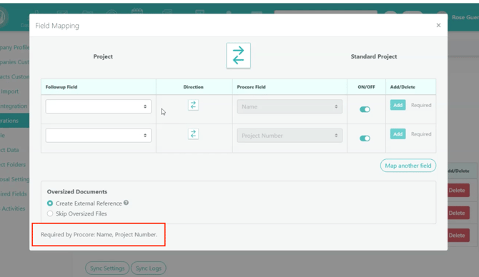The image size is (479, 277).
Task: Open the Project Number Procore Field dropdown
Action: tap(290, 136)
